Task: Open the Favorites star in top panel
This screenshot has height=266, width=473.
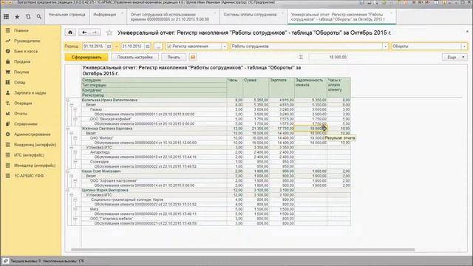Action: point(17,16)
